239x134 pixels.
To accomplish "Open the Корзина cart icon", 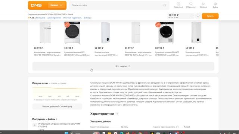I will click(x=203, y=5).
